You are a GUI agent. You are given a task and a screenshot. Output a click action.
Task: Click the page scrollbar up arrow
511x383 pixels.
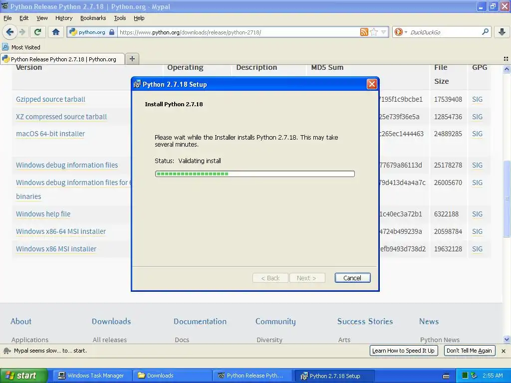(x=507, y=69)
